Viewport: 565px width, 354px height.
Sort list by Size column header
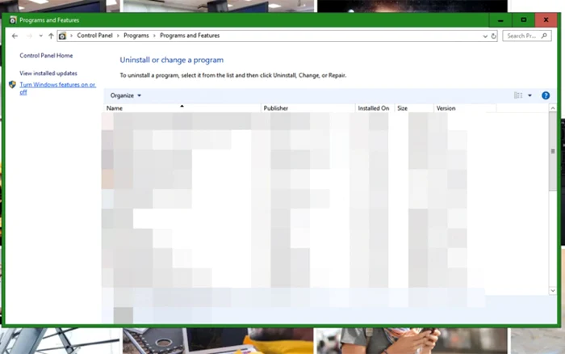[414, 108]
